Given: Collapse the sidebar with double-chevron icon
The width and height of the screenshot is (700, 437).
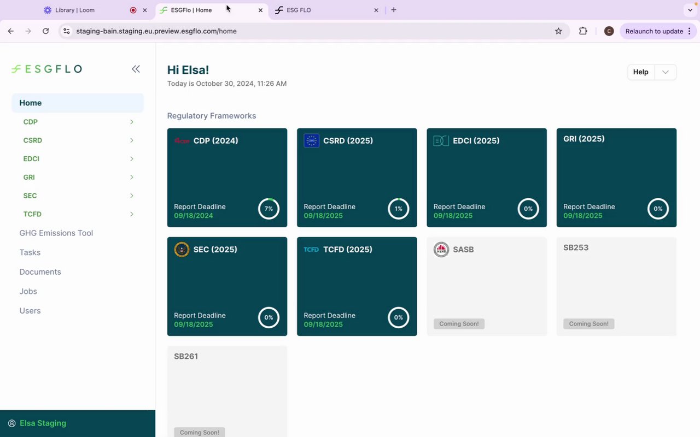Looking at the screenshot, I should coord(136,69).
